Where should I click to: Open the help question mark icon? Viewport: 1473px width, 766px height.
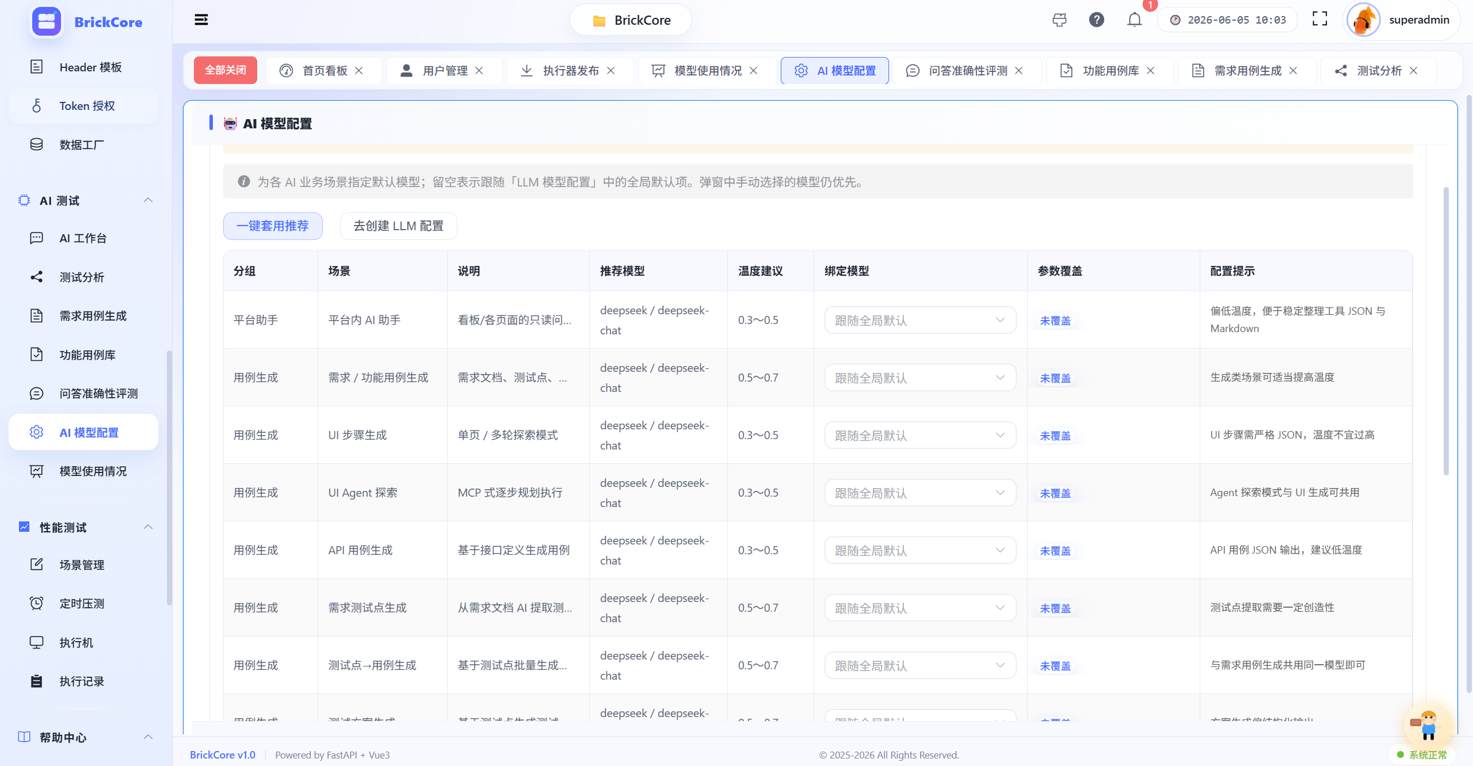(1097, 20)
